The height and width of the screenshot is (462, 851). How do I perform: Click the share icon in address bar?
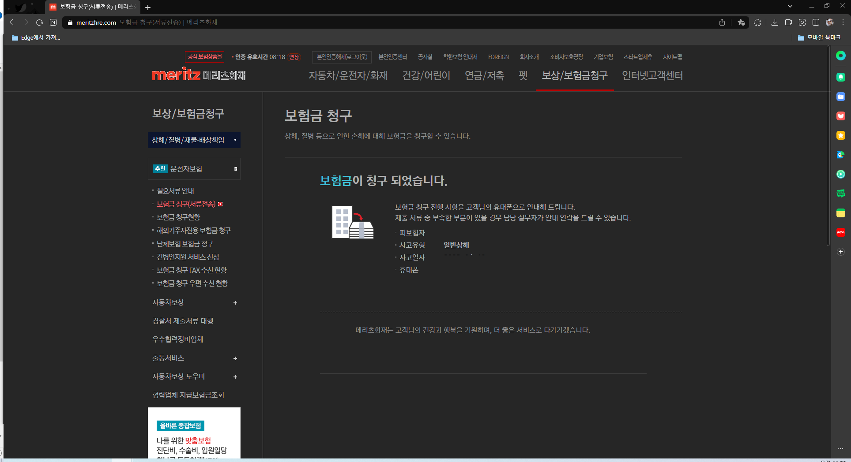[x=722, y=22]
